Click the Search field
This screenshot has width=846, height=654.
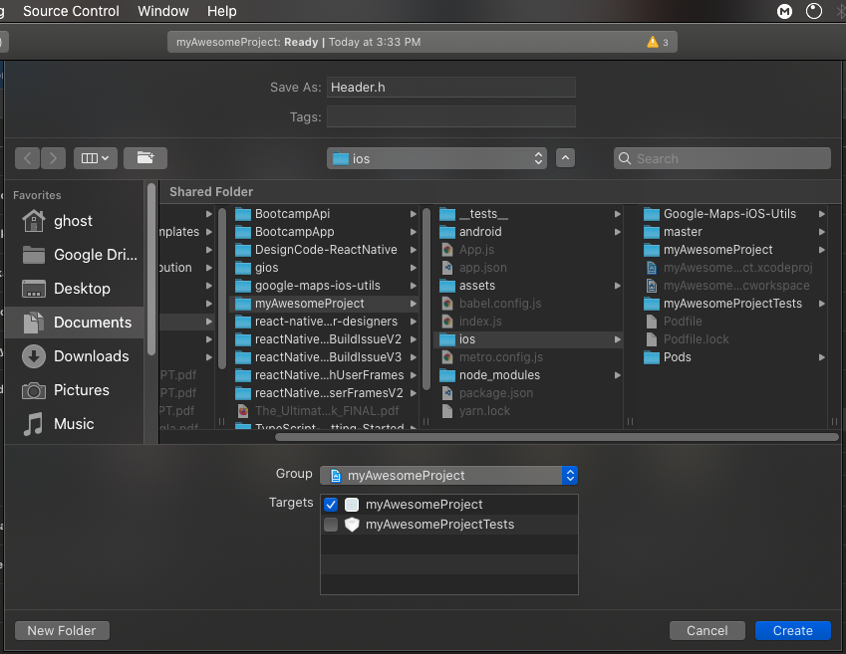[721, 158]
